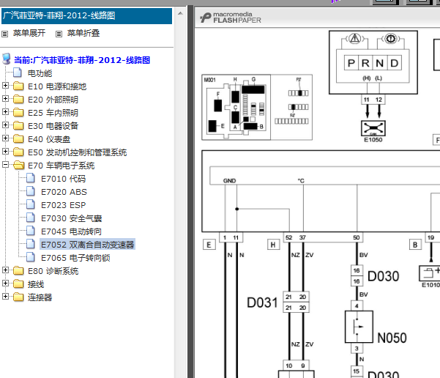
Task: Open the root 当前:广汽菲亚特-菲翔-2012-线路图 link
Action: (82, 60)
